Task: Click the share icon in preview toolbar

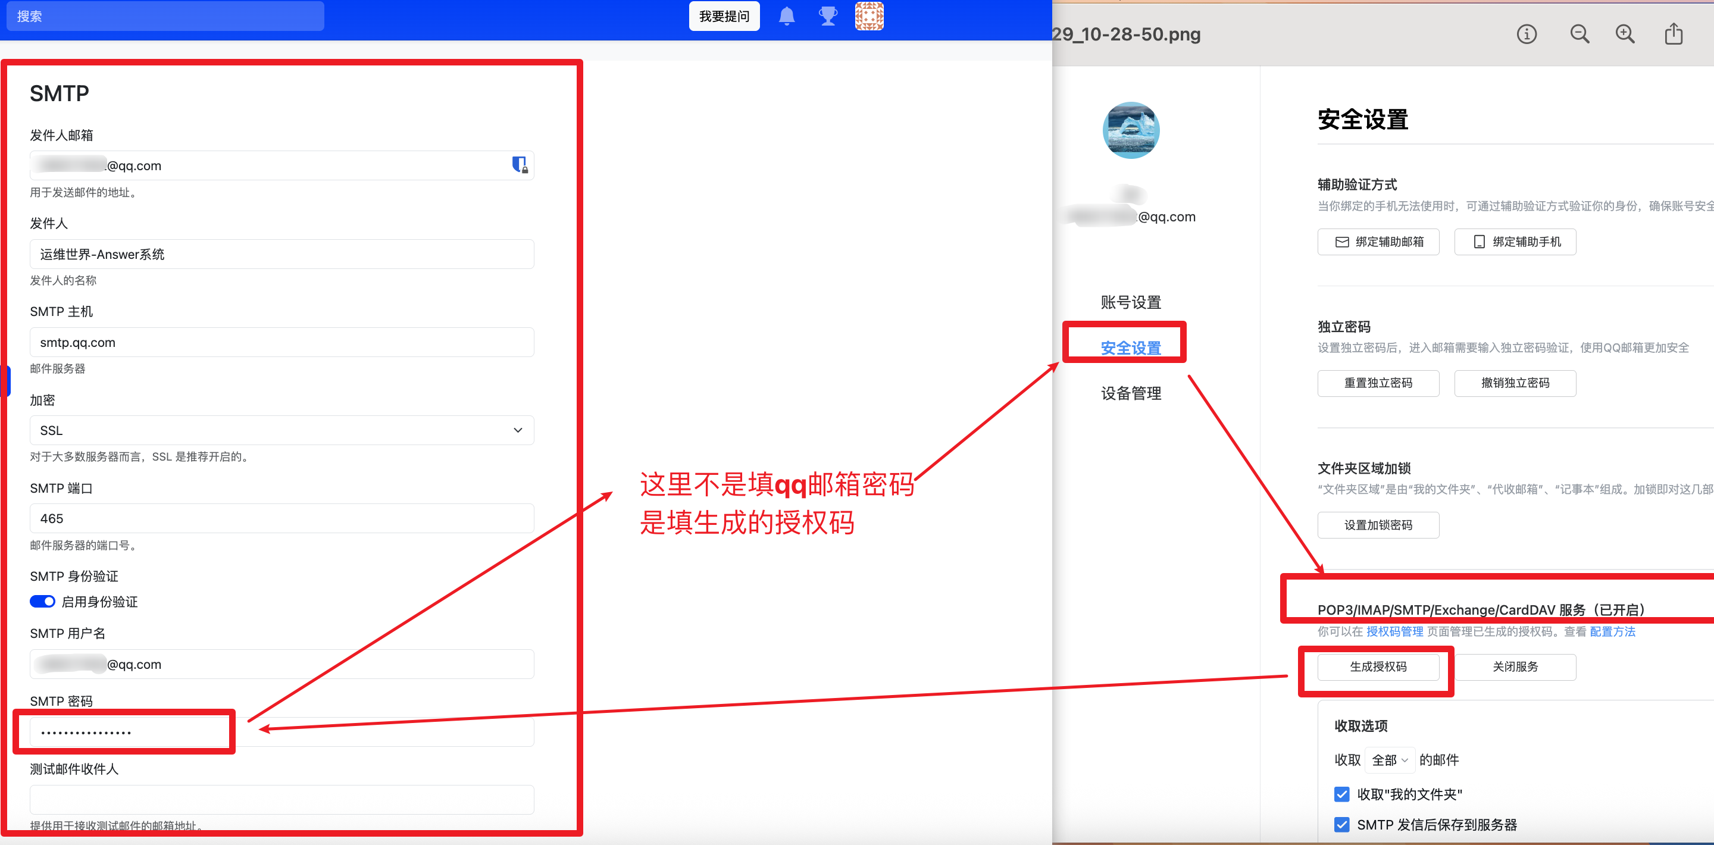Action: [x=1674, y=34]
